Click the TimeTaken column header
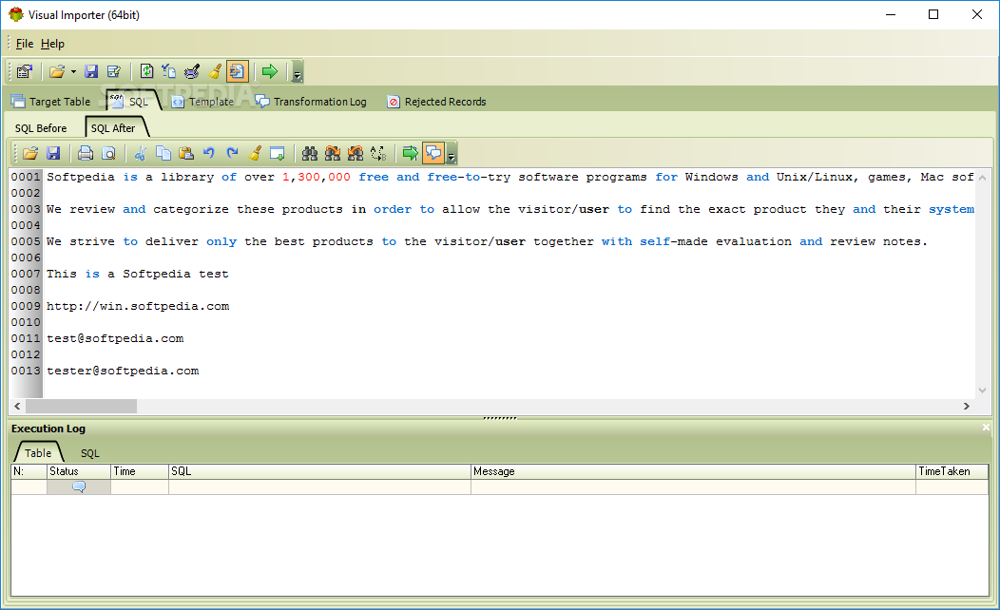This screenshot has width=1000, height=610. (x=952, y=471)
